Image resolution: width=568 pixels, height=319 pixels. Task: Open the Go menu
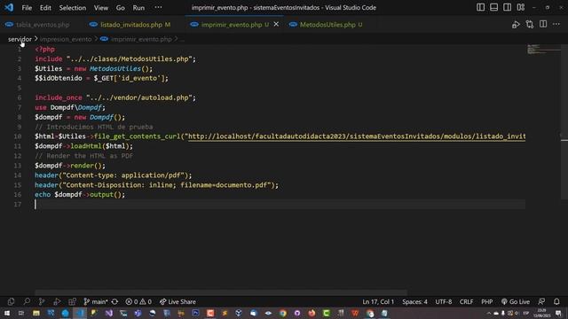[121, 8]
